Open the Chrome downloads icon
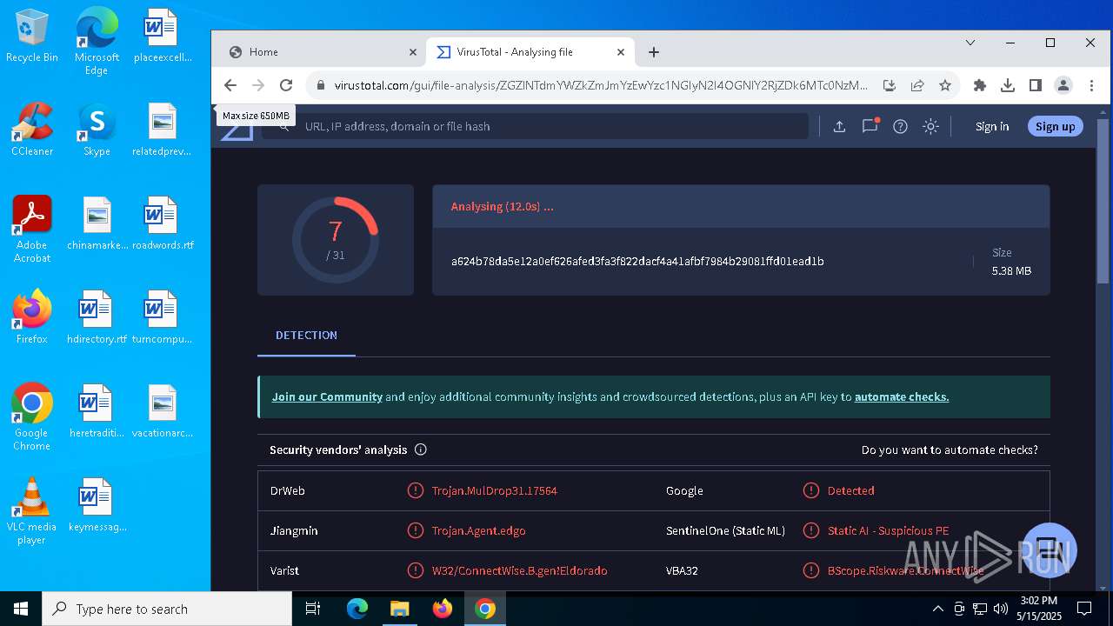This screenshot has width=1113, height=626. 1008,85
